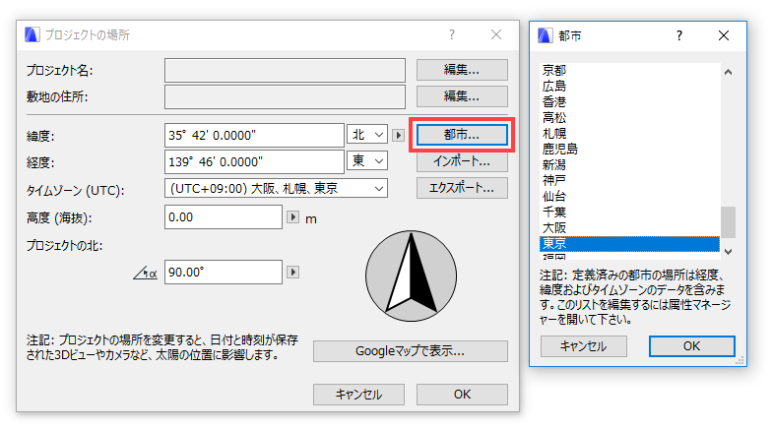Click the north compass dial
This screenshot has height=429, width=772.
point(412,276)
